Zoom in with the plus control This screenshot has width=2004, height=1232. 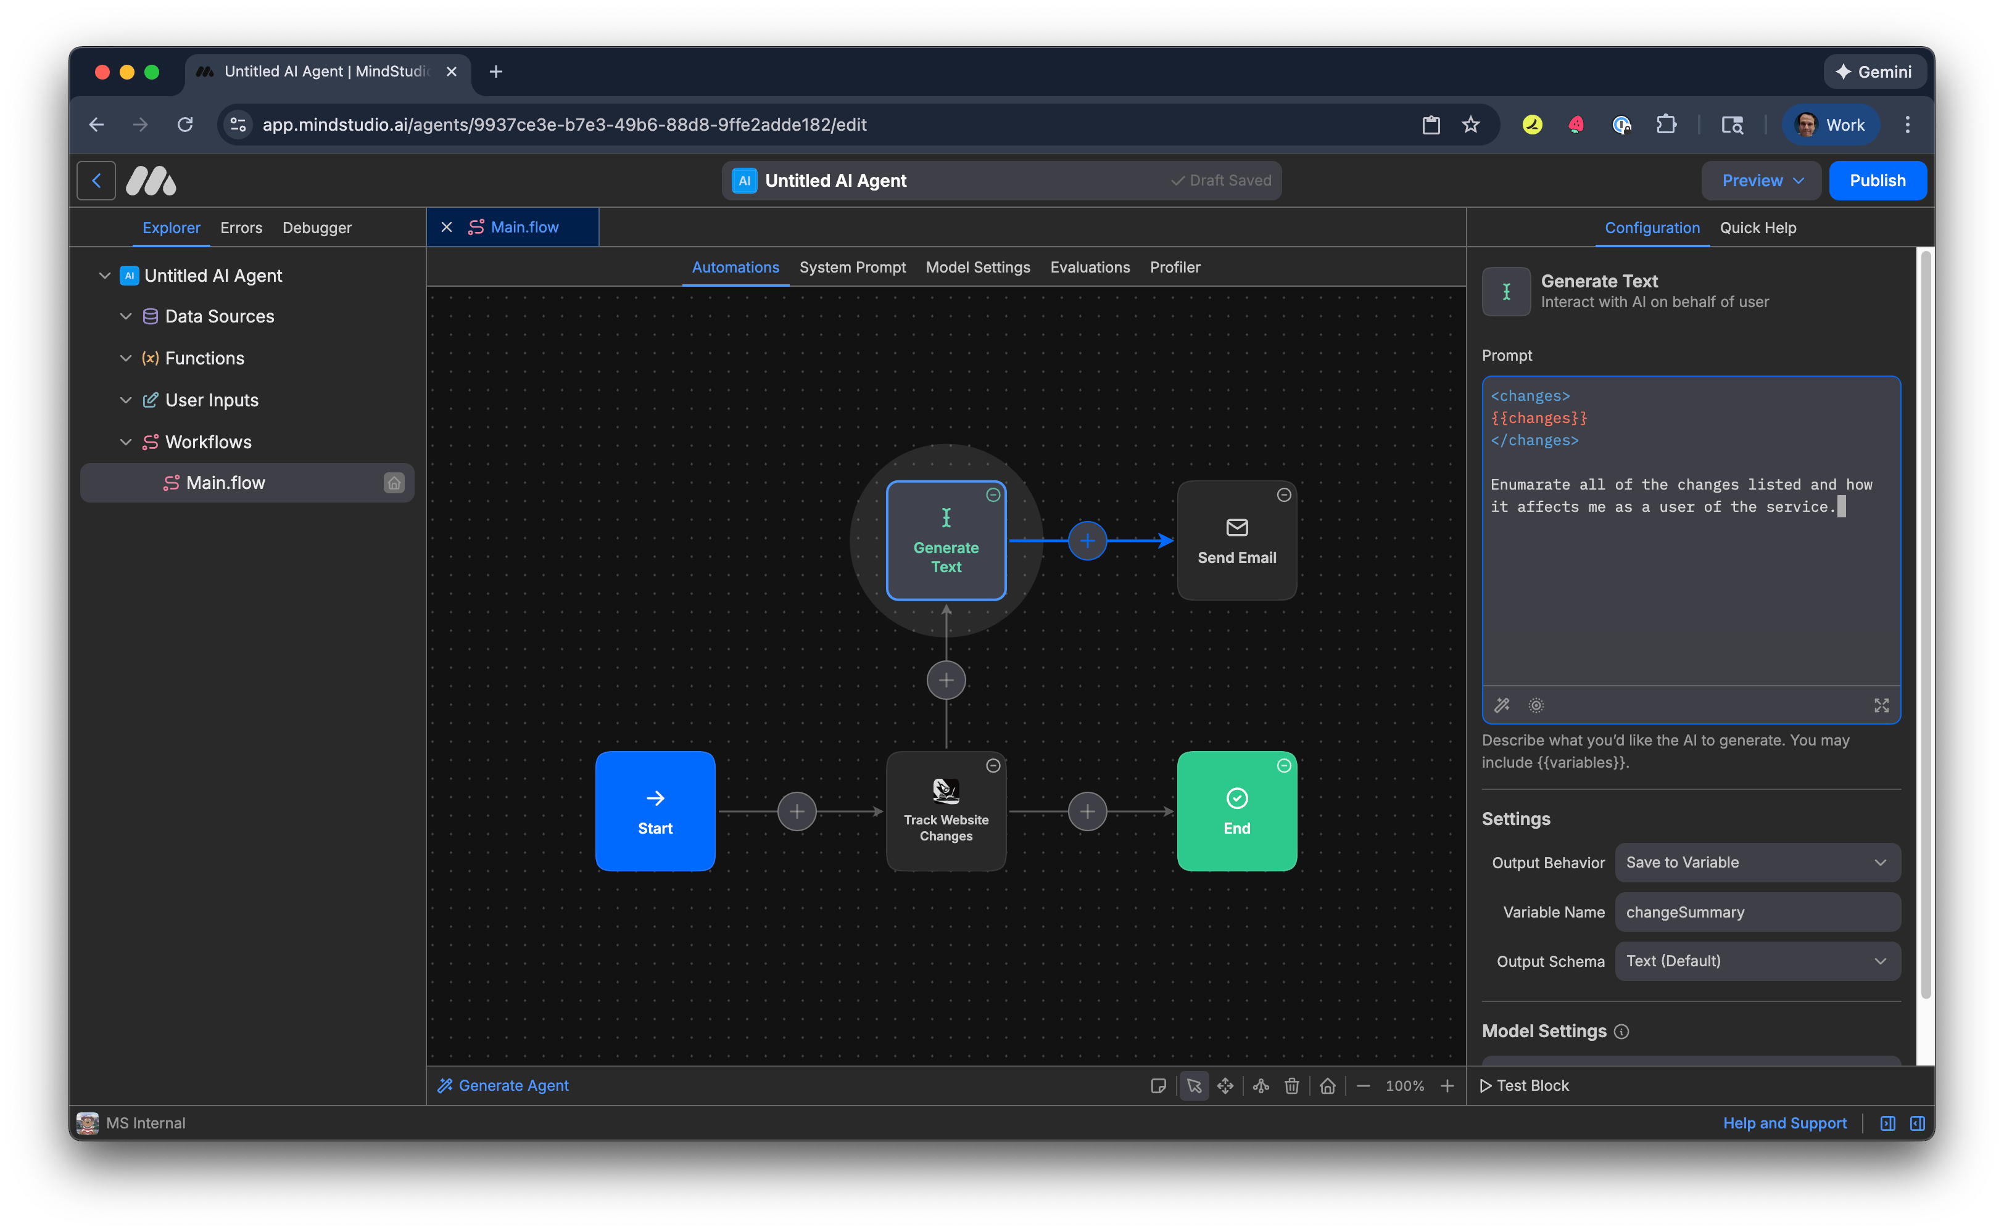click(x=1448, y=1085)
